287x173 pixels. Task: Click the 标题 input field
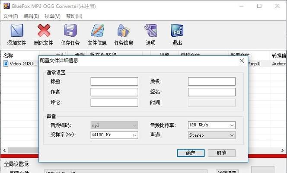point(115,81)
